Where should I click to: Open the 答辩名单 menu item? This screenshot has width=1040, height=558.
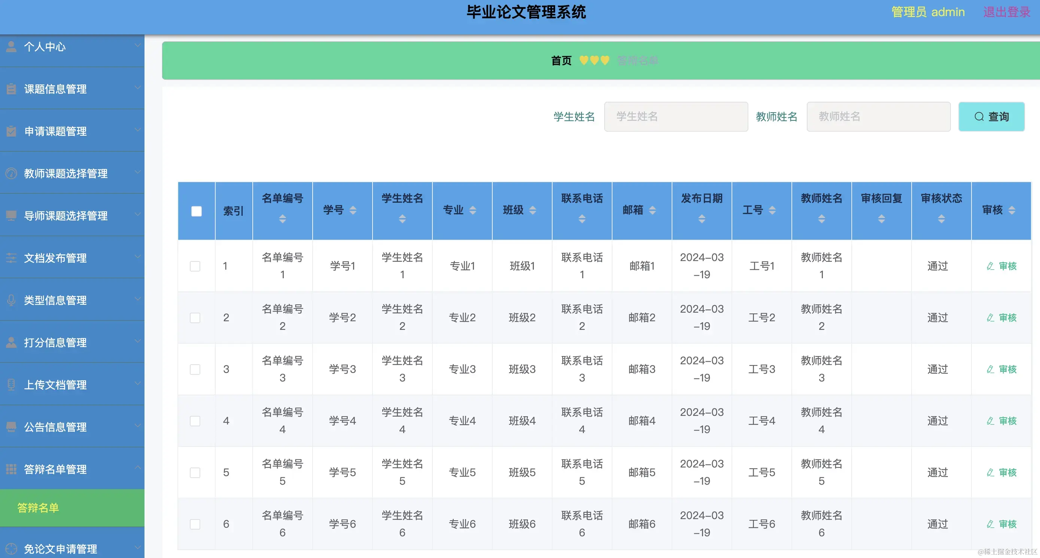(x=38, y=508)
